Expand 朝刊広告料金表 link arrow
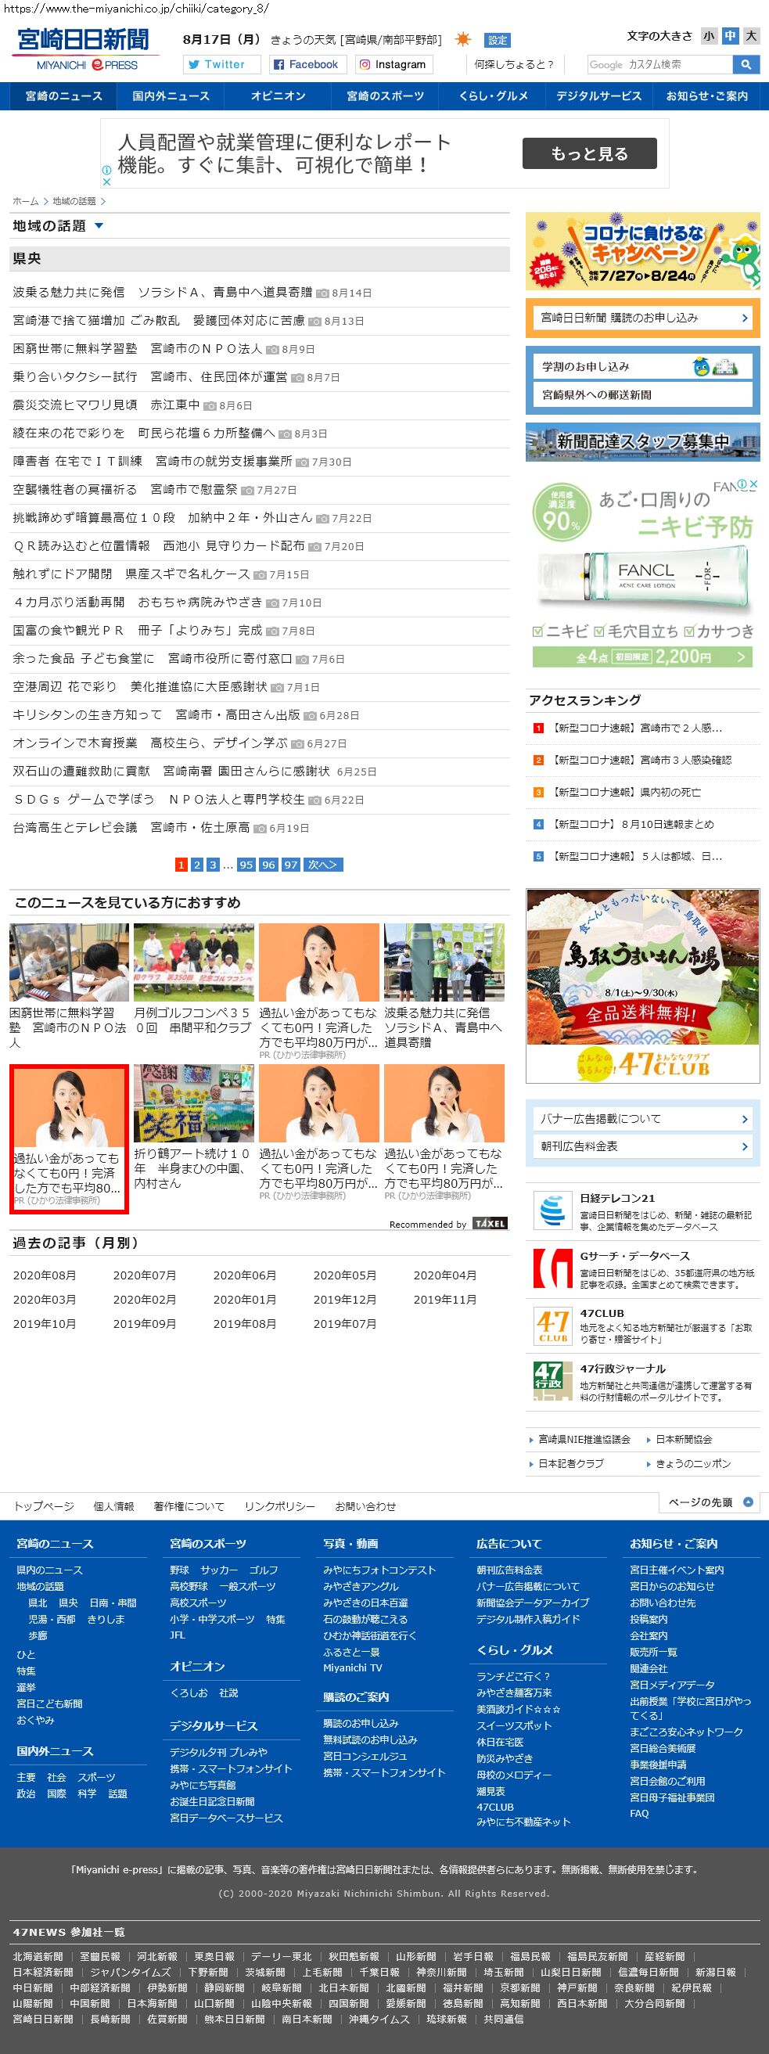Image resolution: width=769 pixels, height=2054 pixels. coord(744,1146)
